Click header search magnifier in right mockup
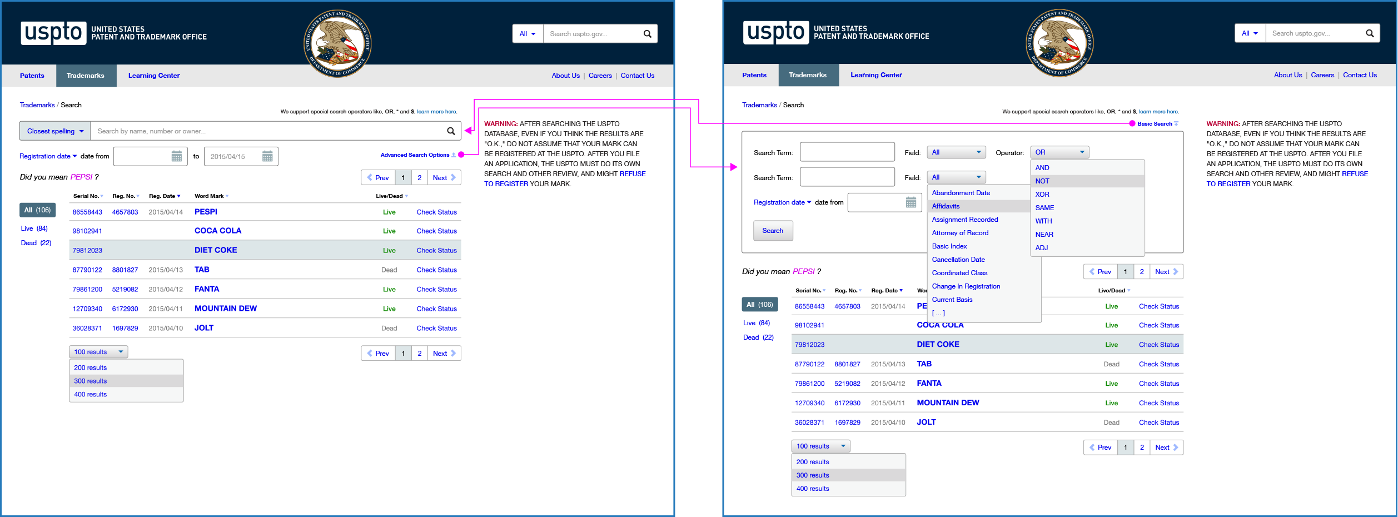The image size is (1398, 517). (1370, 33)
